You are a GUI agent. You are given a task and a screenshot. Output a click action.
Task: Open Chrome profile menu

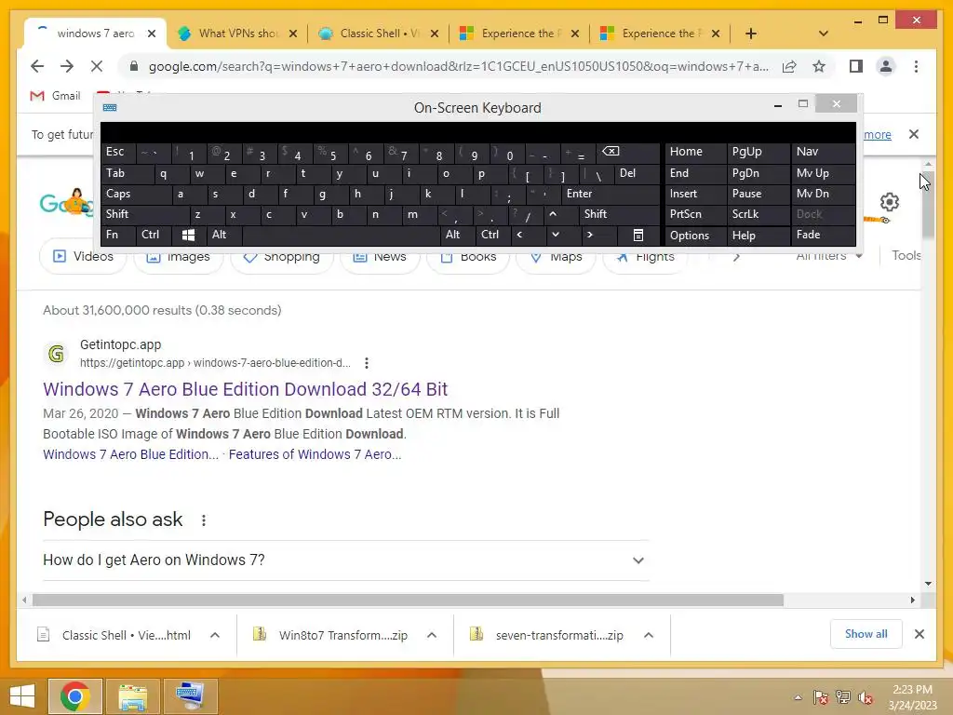886,66
